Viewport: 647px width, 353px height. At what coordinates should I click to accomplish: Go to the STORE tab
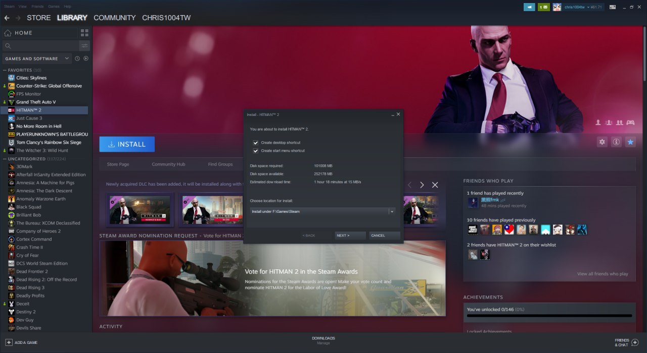pyautogui.click(x=39, y=18)
